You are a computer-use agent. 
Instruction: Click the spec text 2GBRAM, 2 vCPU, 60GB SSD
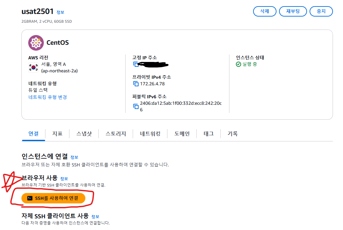click(x=47, y=21)
